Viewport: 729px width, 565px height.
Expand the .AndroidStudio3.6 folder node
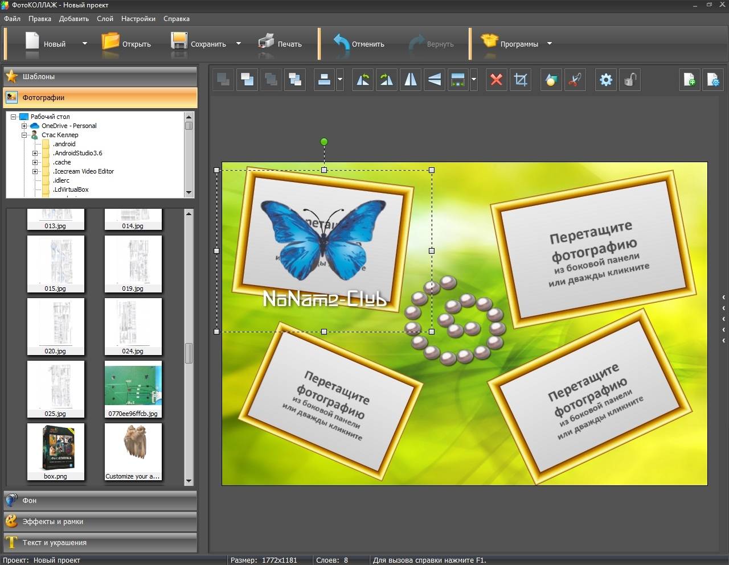pyautogui.click(x=35, y=153)
